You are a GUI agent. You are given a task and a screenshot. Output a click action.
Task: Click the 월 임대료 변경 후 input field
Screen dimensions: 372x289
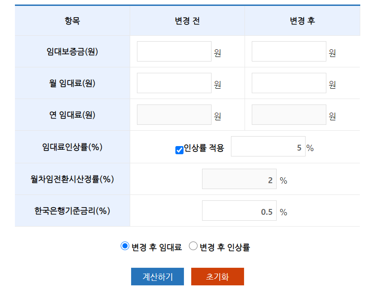[289, 83]
